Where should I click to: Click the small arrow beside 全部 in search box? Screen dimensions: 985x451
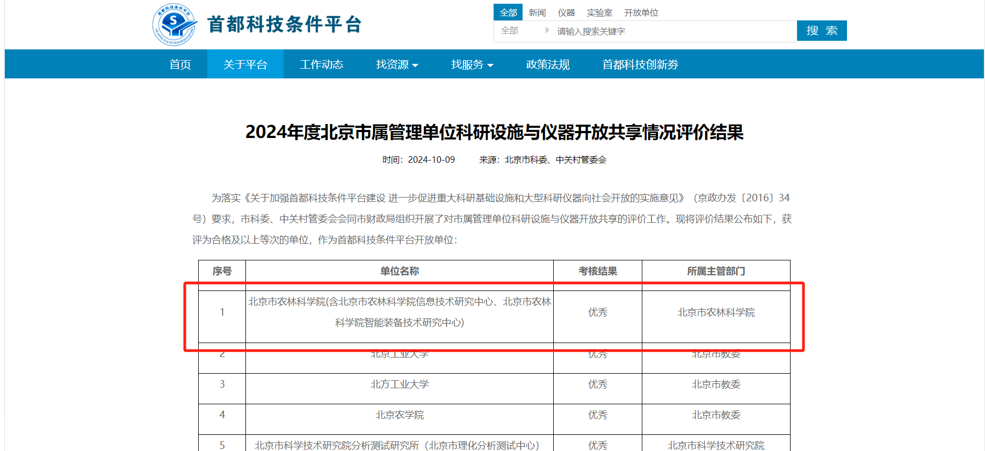pos(547,31)
